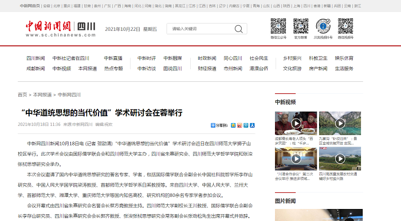Click the 首页 breadcrumb link
The width and height of the screenshot is (401, 221).
point(22,95)
